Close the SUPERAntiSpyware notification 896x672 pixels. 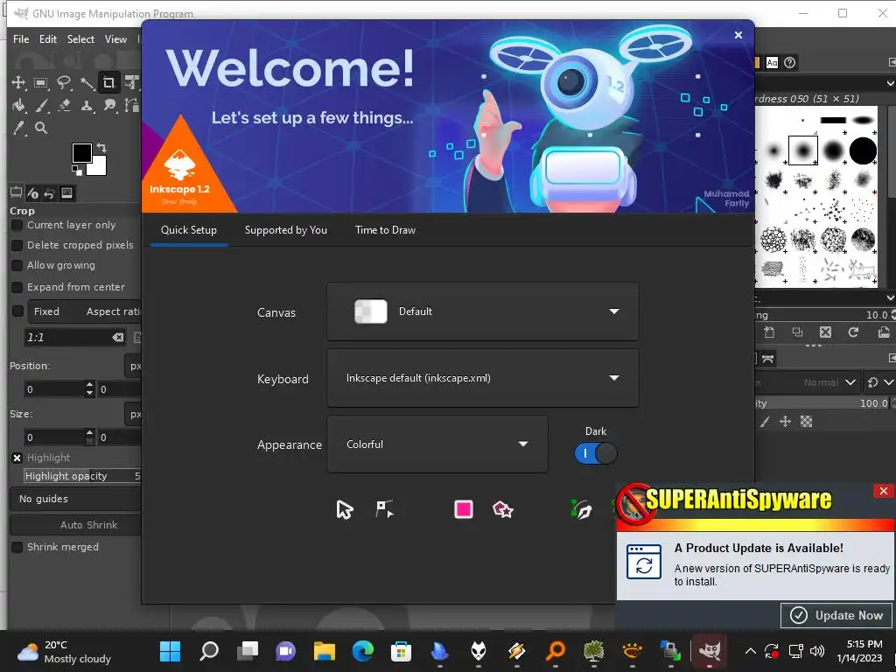[x=884, y=491]
